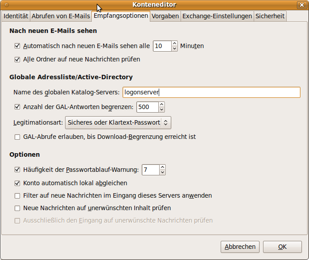The image size is (309, 260).
Task: Disable Konto automatisch lokal abgleichen
Action: 18,183
